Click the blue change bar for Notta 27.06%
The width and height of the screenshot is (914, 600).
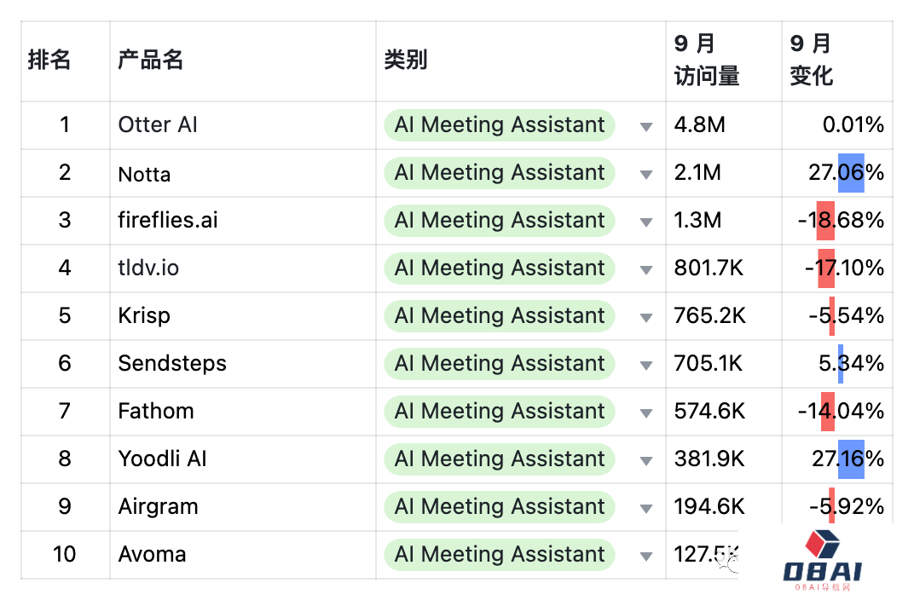(x=851, y=173)
